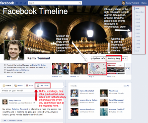Image resolution: width=148 pixels, height=123 pixels.
Task: Click the Place pin icon in composer
Action: pyautogui.click(x=27, y=86)
